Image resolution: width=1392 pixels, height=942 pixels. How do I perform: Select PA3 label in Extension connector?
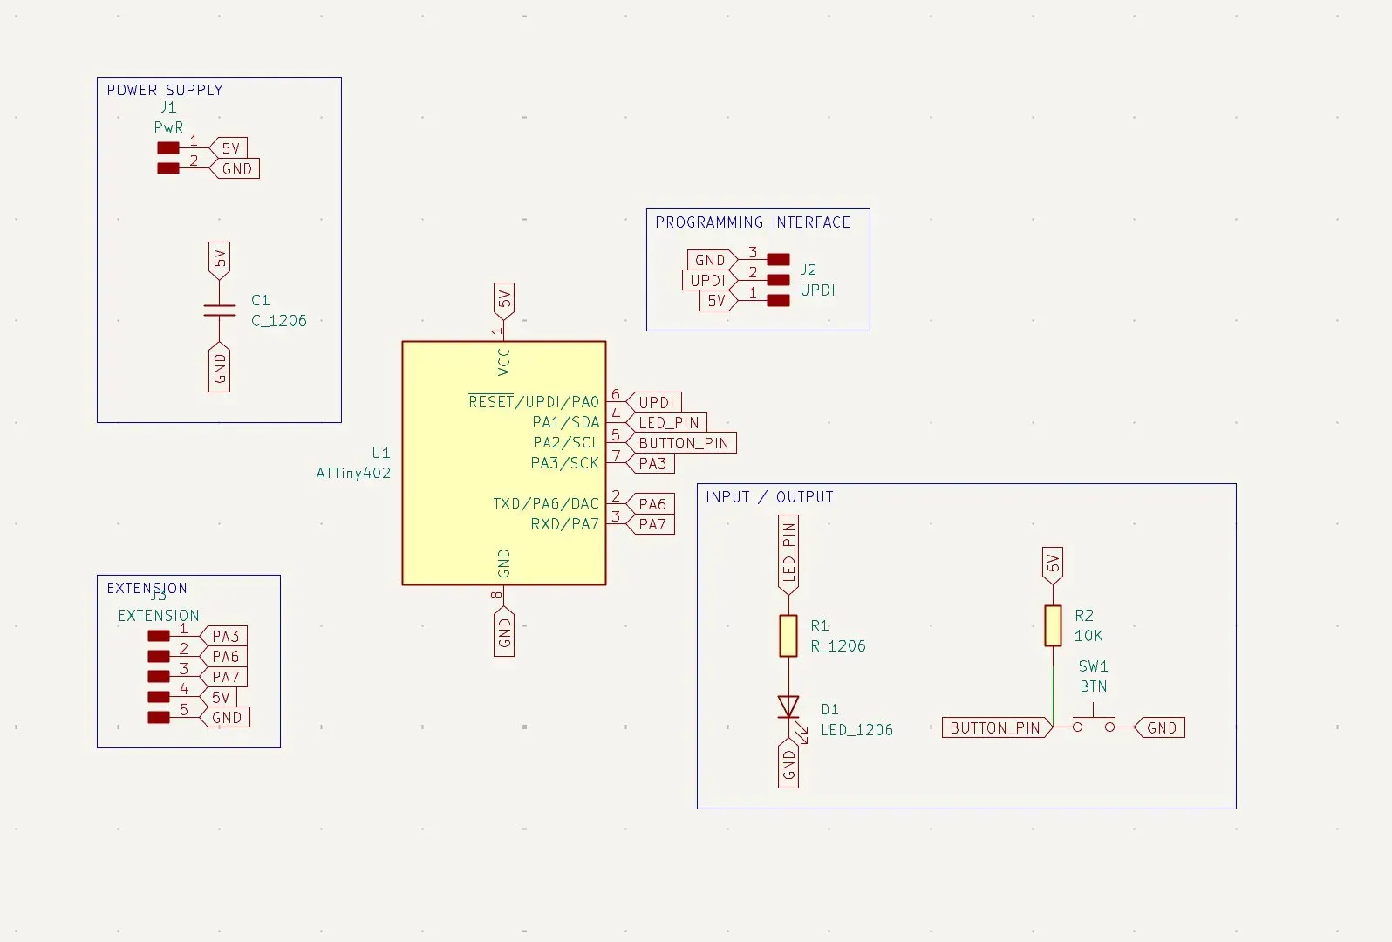pyautogui.click(x=223, y=636)
